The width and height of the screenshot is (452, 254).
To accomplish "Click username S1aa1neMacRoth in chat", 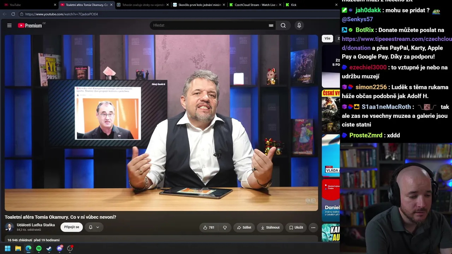I will click(386, 107).
